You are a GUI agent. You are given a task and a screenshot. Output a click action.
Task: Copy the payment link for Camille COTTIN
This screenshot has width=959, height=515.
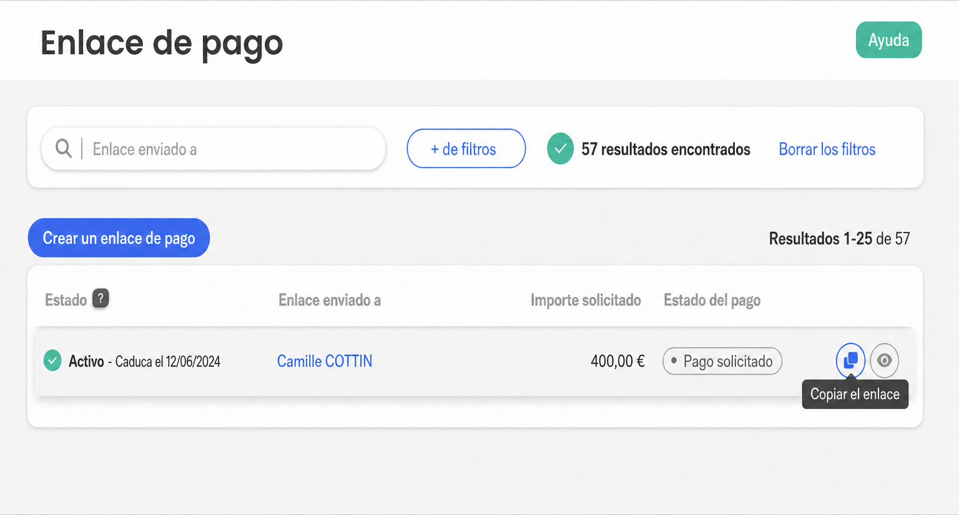click(x=850, y=360)
